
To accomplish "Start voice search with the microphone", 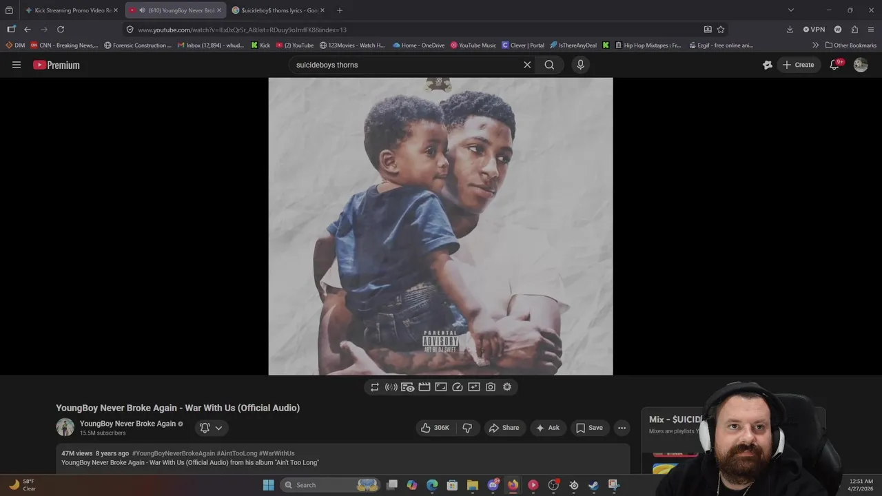I will tap(580, 65).
